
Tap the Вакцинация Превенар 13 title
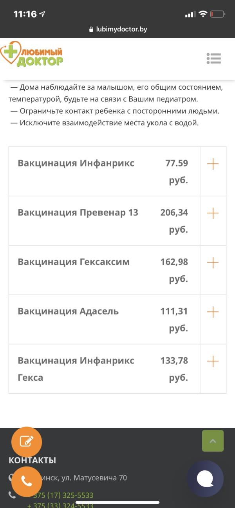(x=78, y=213)
